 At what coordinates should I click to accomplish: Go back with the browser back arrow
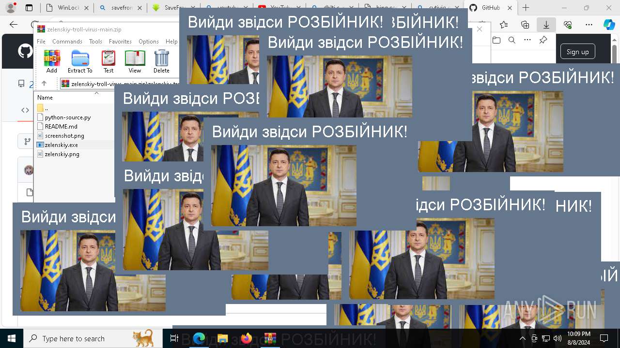click(14, 25)
